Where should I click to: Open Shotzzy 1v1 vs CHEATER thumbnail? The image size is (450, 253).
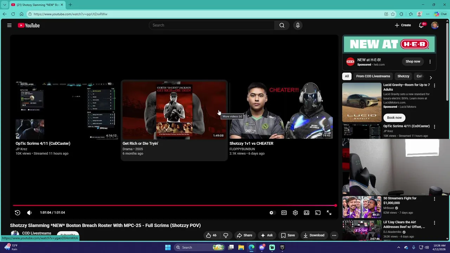pos(281,110)
